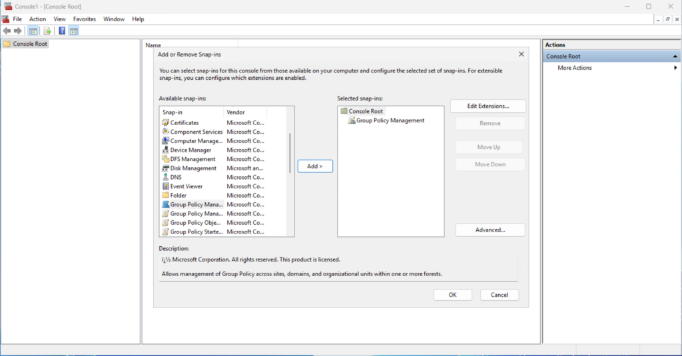Click Show/Hide Action Pane toolbar icon
The width and height of the screenshot is (682, 356).
[74, 31]
